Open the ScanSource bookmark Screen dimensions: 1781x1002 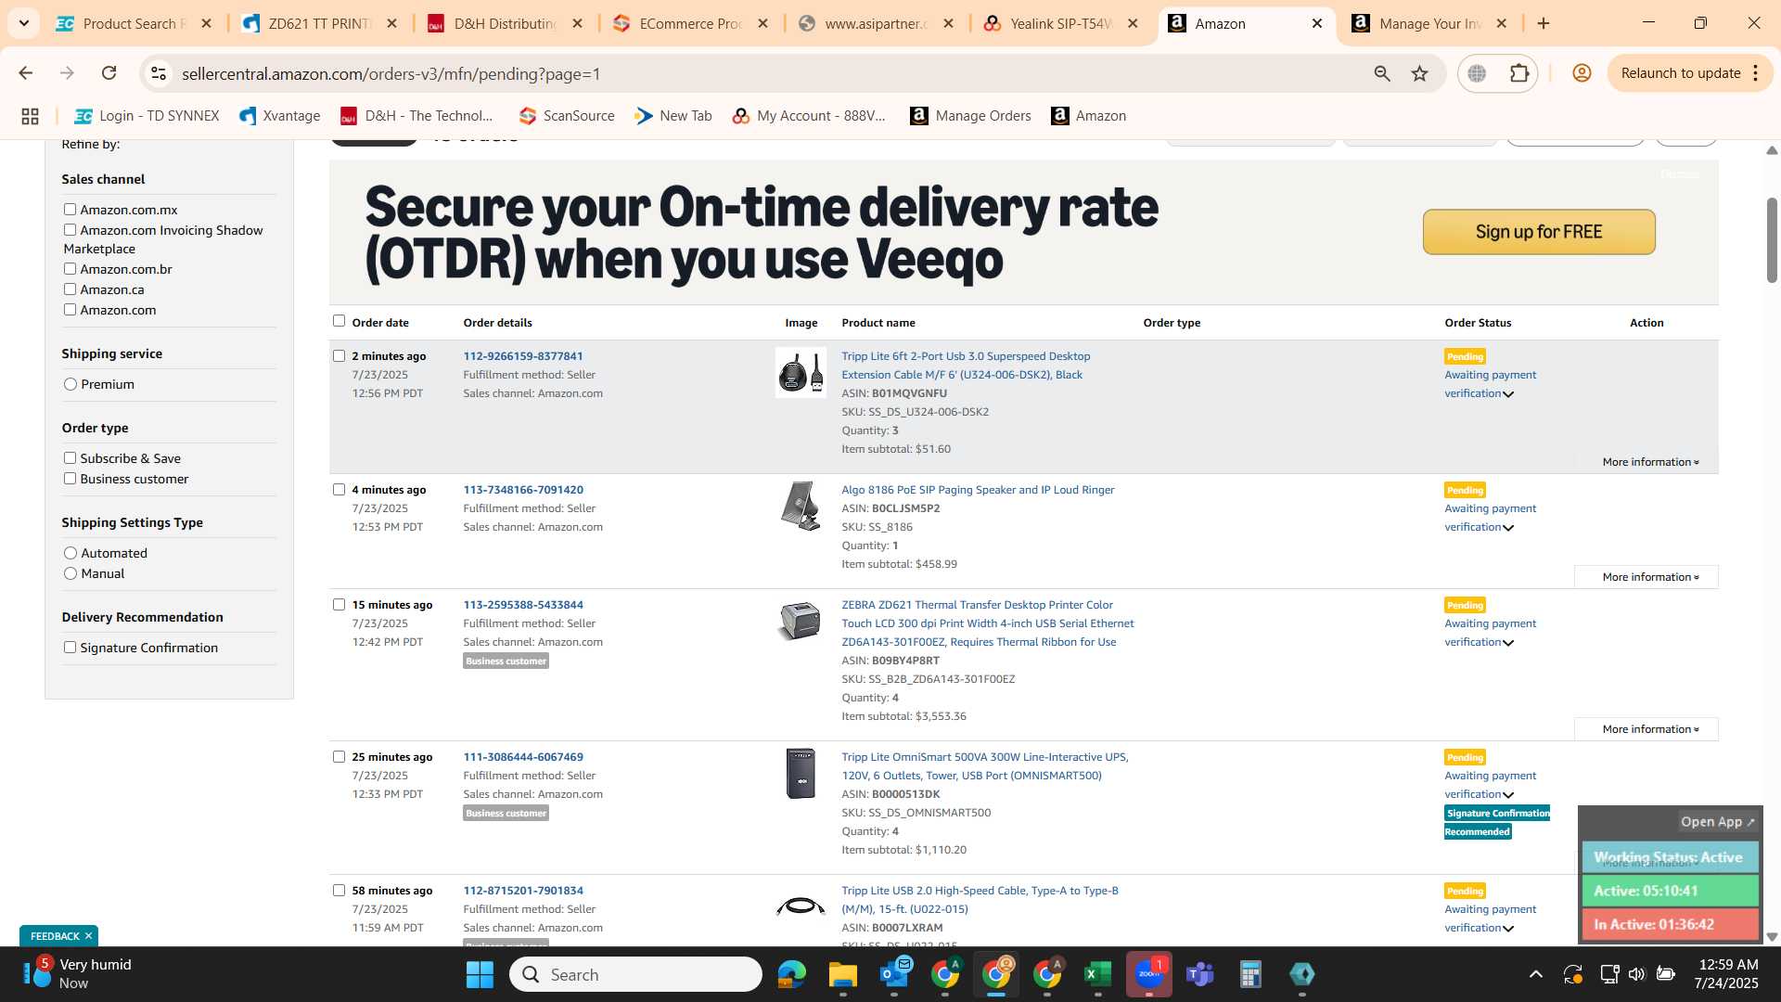[x=567, y=116]
